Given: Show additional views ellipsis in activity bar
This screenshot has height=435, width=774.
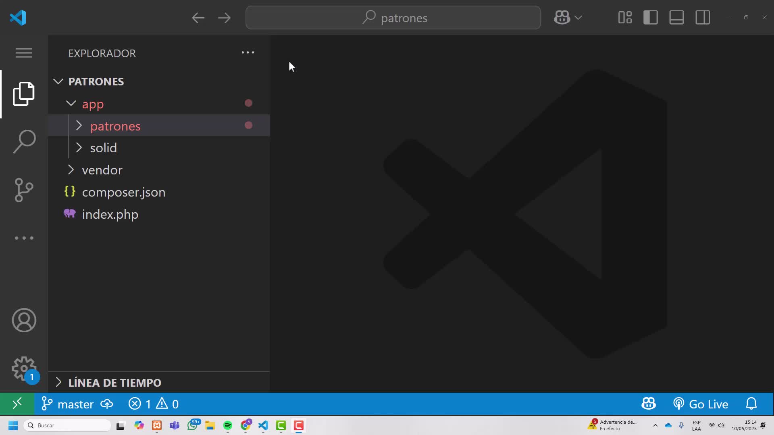Looking at the screenshot, I should (24, 238).
